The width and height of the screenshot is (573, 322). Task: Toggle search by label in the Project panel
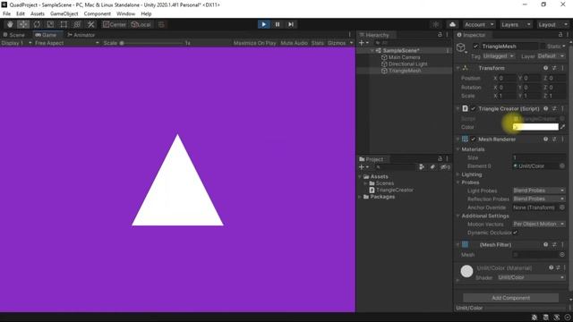coord(432,167)
